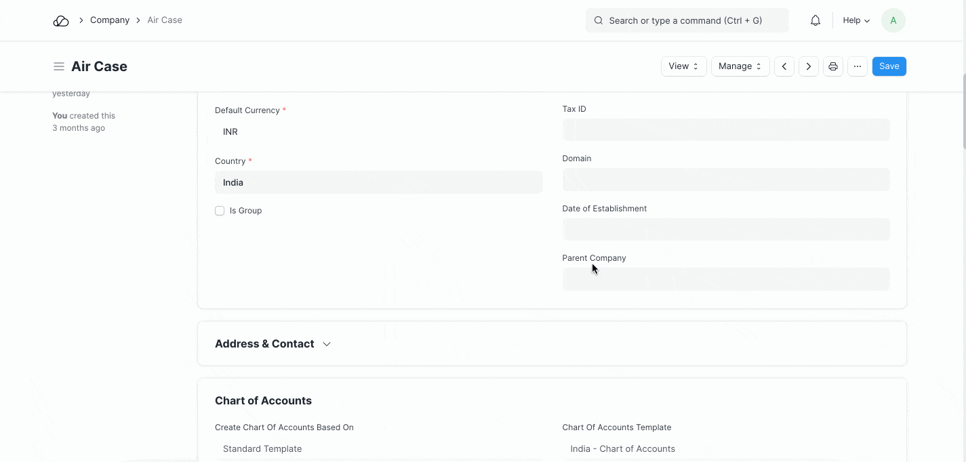Open the View dropdown

pyautogui.click(x=683, y=66)
